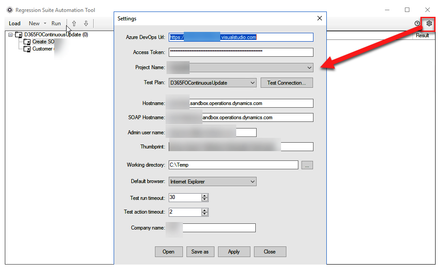Select the Create SO test case icon

click(x=27, y=42)
